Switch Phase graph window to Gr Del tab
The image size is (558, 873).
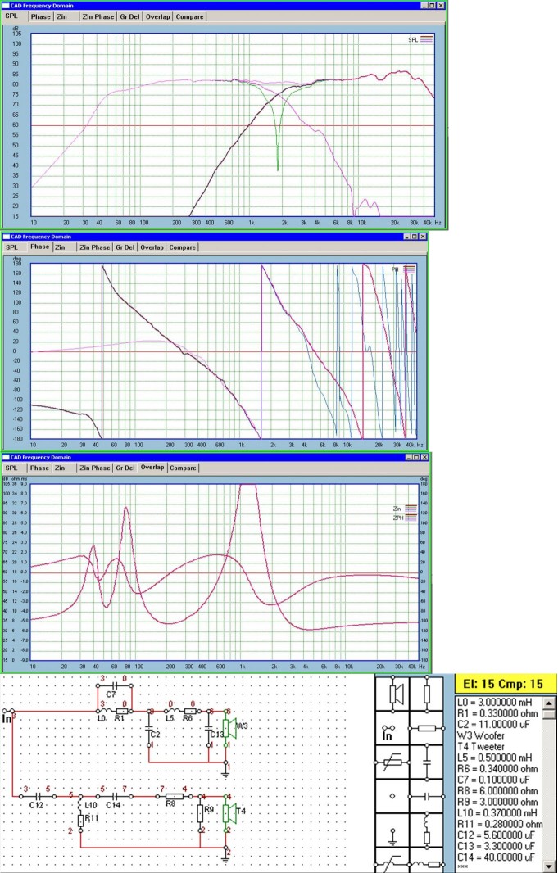tap(125, 247)
